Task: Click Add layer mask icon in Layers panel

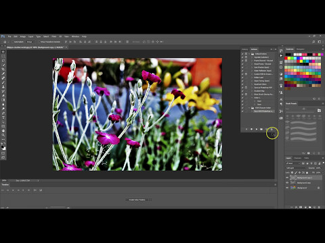Action: pos(301,207)
